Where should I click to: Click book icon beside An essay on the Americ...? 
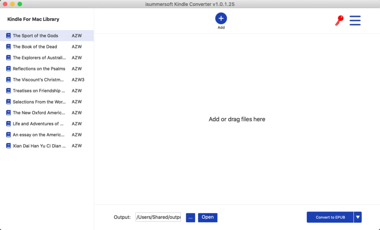coord(8,135)
